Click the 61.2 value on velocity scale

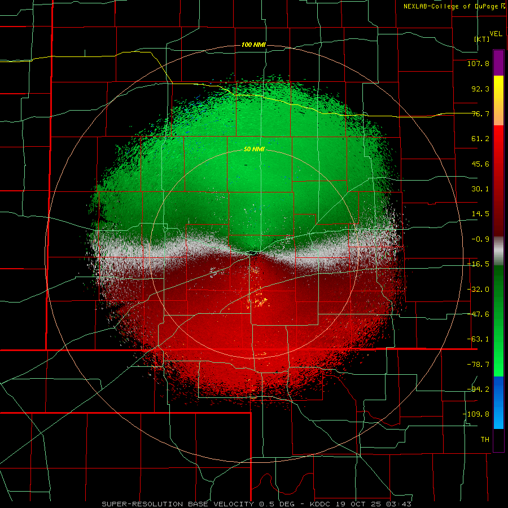pos(480,139)
